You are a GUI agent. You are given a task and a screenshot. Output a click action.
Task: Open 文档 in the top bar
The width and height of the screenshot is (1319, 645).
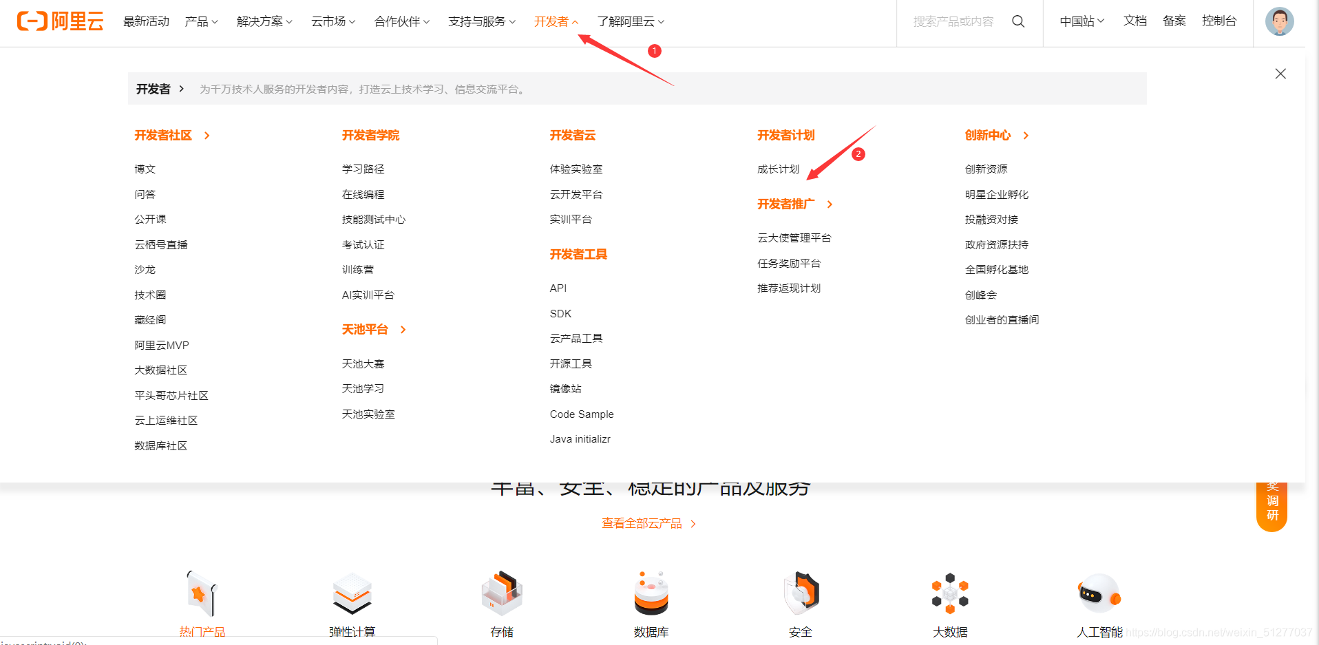pos(1135,21)
